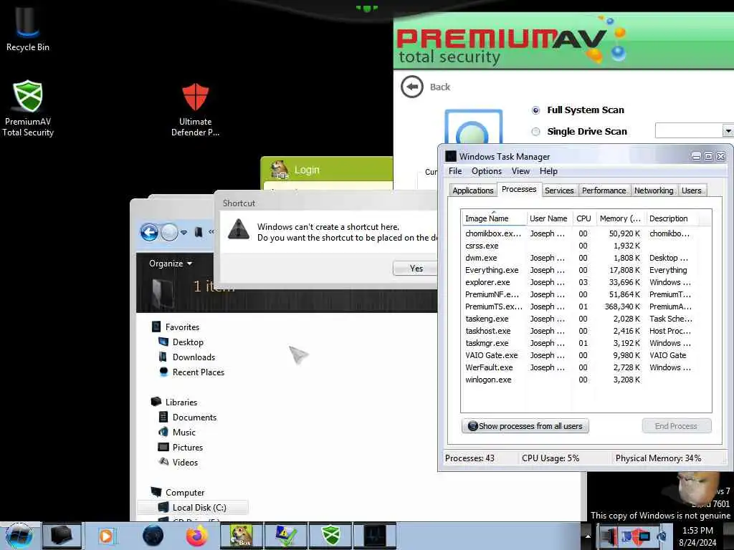Switch to the Networking tab
Viewport: 734px width, 550px height.
(654, 190)
